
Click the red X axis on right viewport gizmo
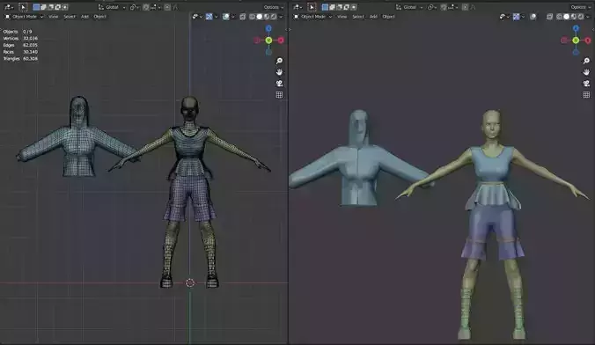click(588, 40)
